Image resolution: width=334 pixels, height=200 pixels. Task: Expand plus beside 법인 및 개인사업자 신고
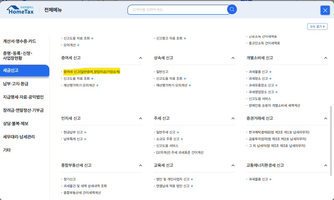(192, 180)
